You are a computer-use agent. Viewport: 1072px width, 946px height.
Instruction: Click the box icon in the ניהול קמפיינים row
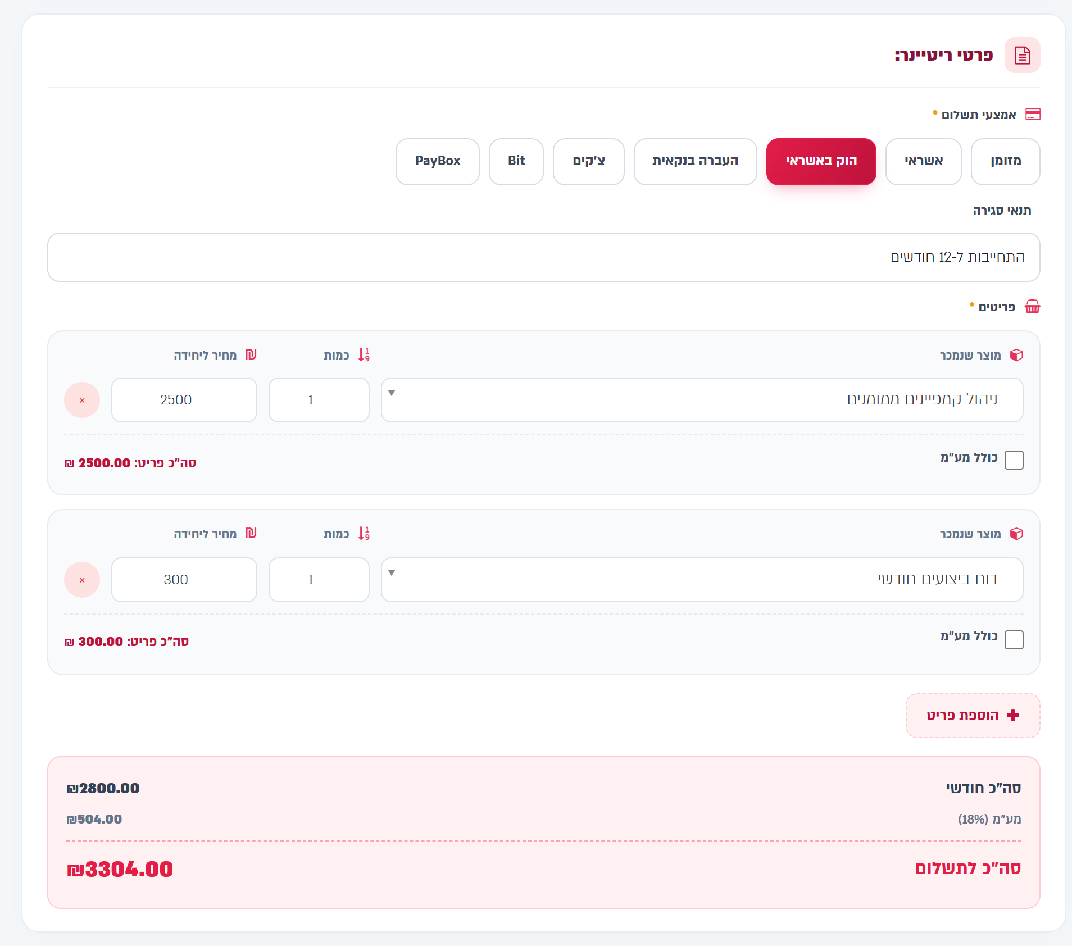pyautogui.click(x=1016, y=355)
